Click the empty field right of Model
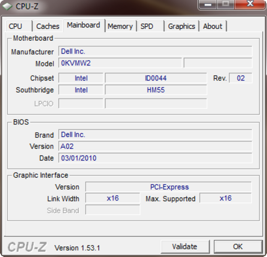The height and width of the screenshot is (257, 267). coord(218,63)
